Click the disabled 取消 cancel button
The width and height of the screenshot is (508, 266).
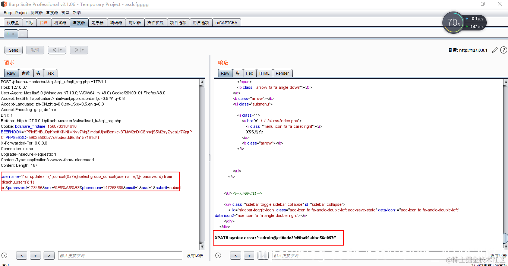pyautogui.click(x=35, y=50)
